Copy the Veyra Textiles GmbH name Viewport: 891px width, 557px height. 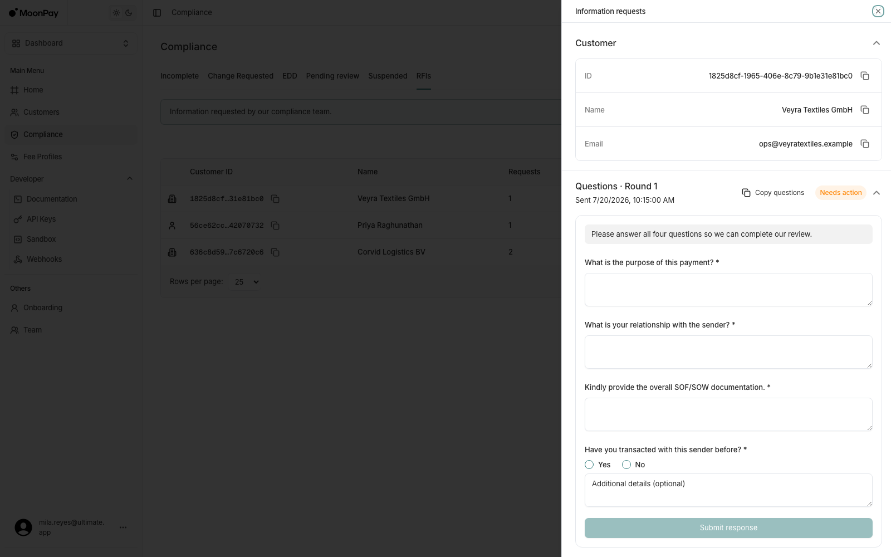(865, 110)
